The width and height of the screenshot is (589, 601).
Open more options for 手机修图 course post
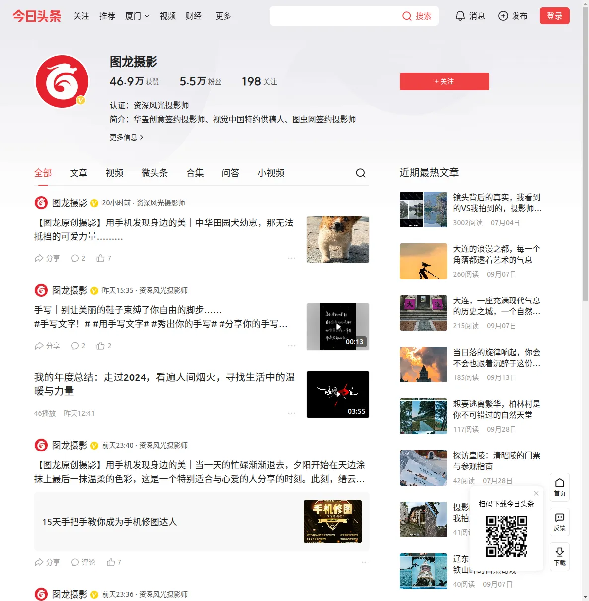pos(365,562)
